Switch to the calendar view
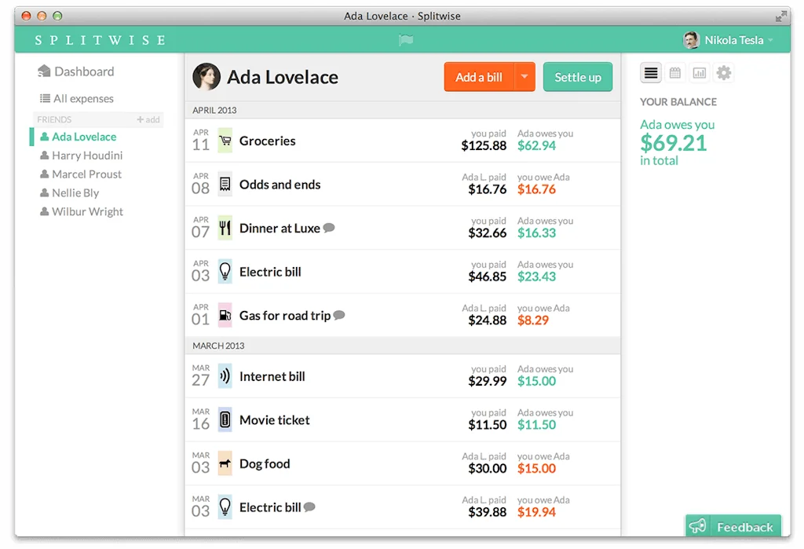Screen dimensions: 804x549 [675, 73]
